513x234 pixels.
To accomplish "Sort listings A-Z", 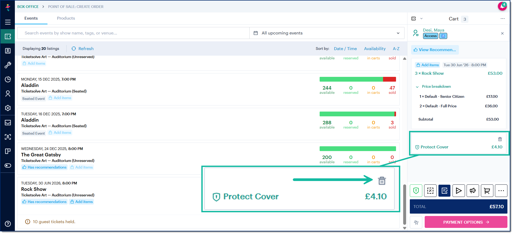I will (396, 49).
